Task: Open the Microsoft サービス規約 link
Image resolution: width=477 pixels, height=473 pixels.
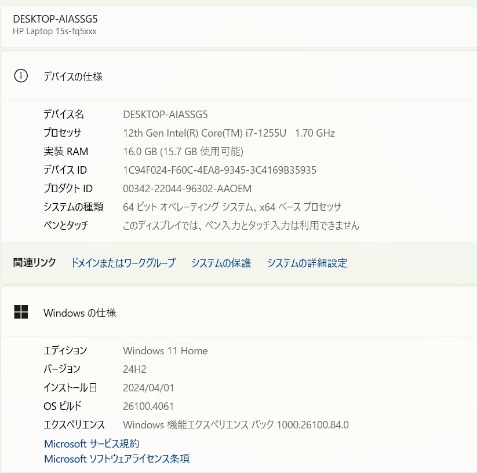Action: [x=92, y=444]
